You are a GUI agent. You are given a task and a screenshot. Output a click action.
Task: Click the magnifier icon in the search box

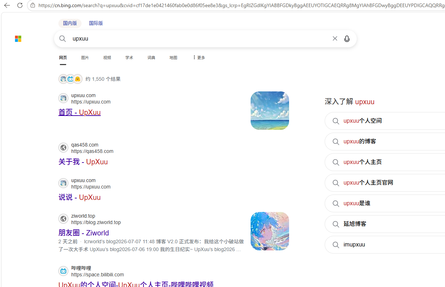pos(63,39)
